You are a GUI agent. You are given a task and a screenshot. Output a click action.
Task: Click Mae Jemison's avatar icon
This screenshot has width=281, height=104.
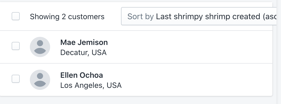(x=40, y=47)
